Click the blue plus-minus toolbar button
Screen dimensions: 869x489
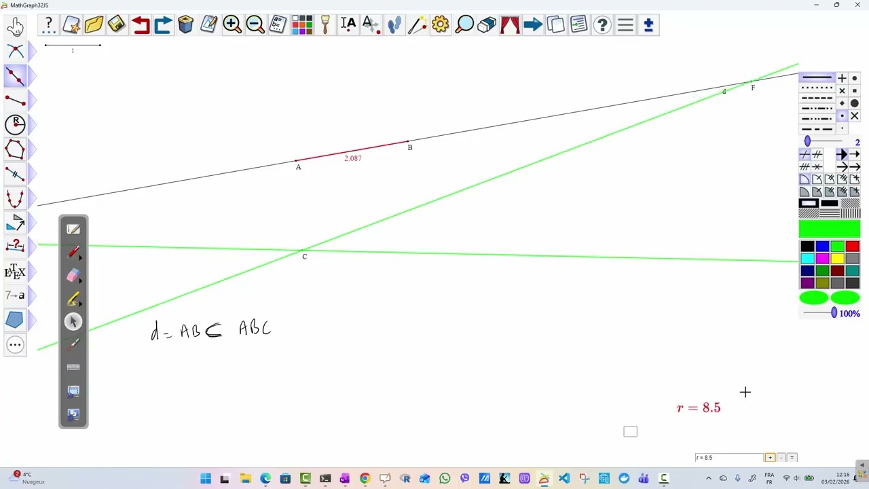(x=648, y=25)
